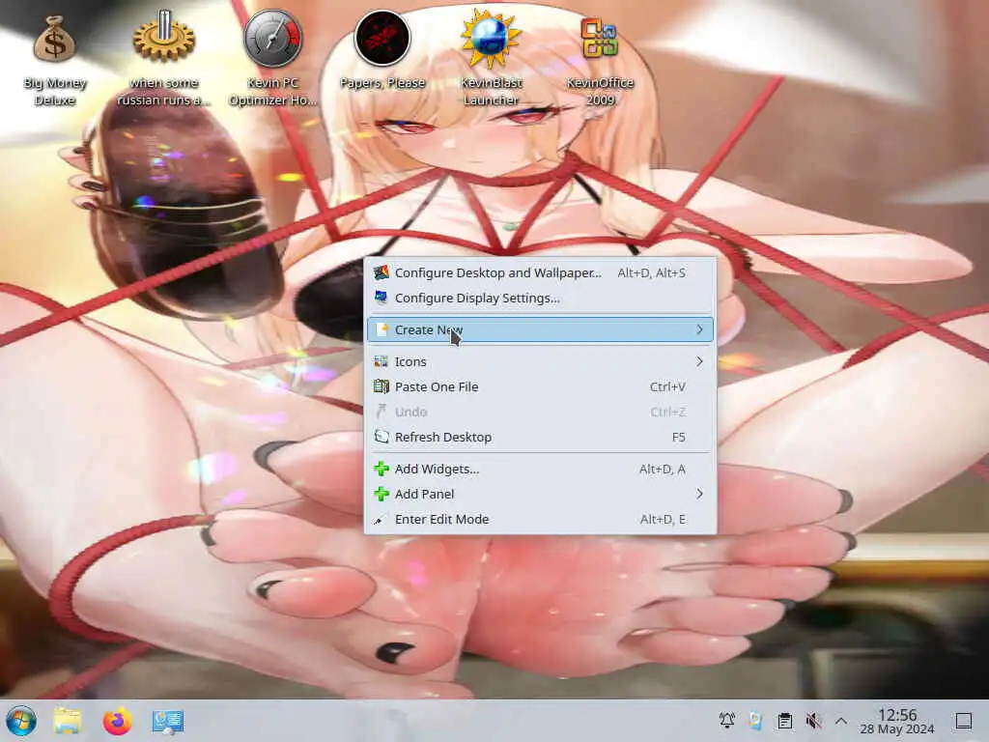Expand the Icons submenu arrow

(x=699, y=361)
